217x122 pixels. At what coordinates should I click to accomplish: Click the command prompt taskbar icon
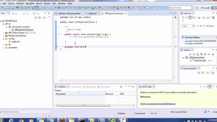coord(82,120)
